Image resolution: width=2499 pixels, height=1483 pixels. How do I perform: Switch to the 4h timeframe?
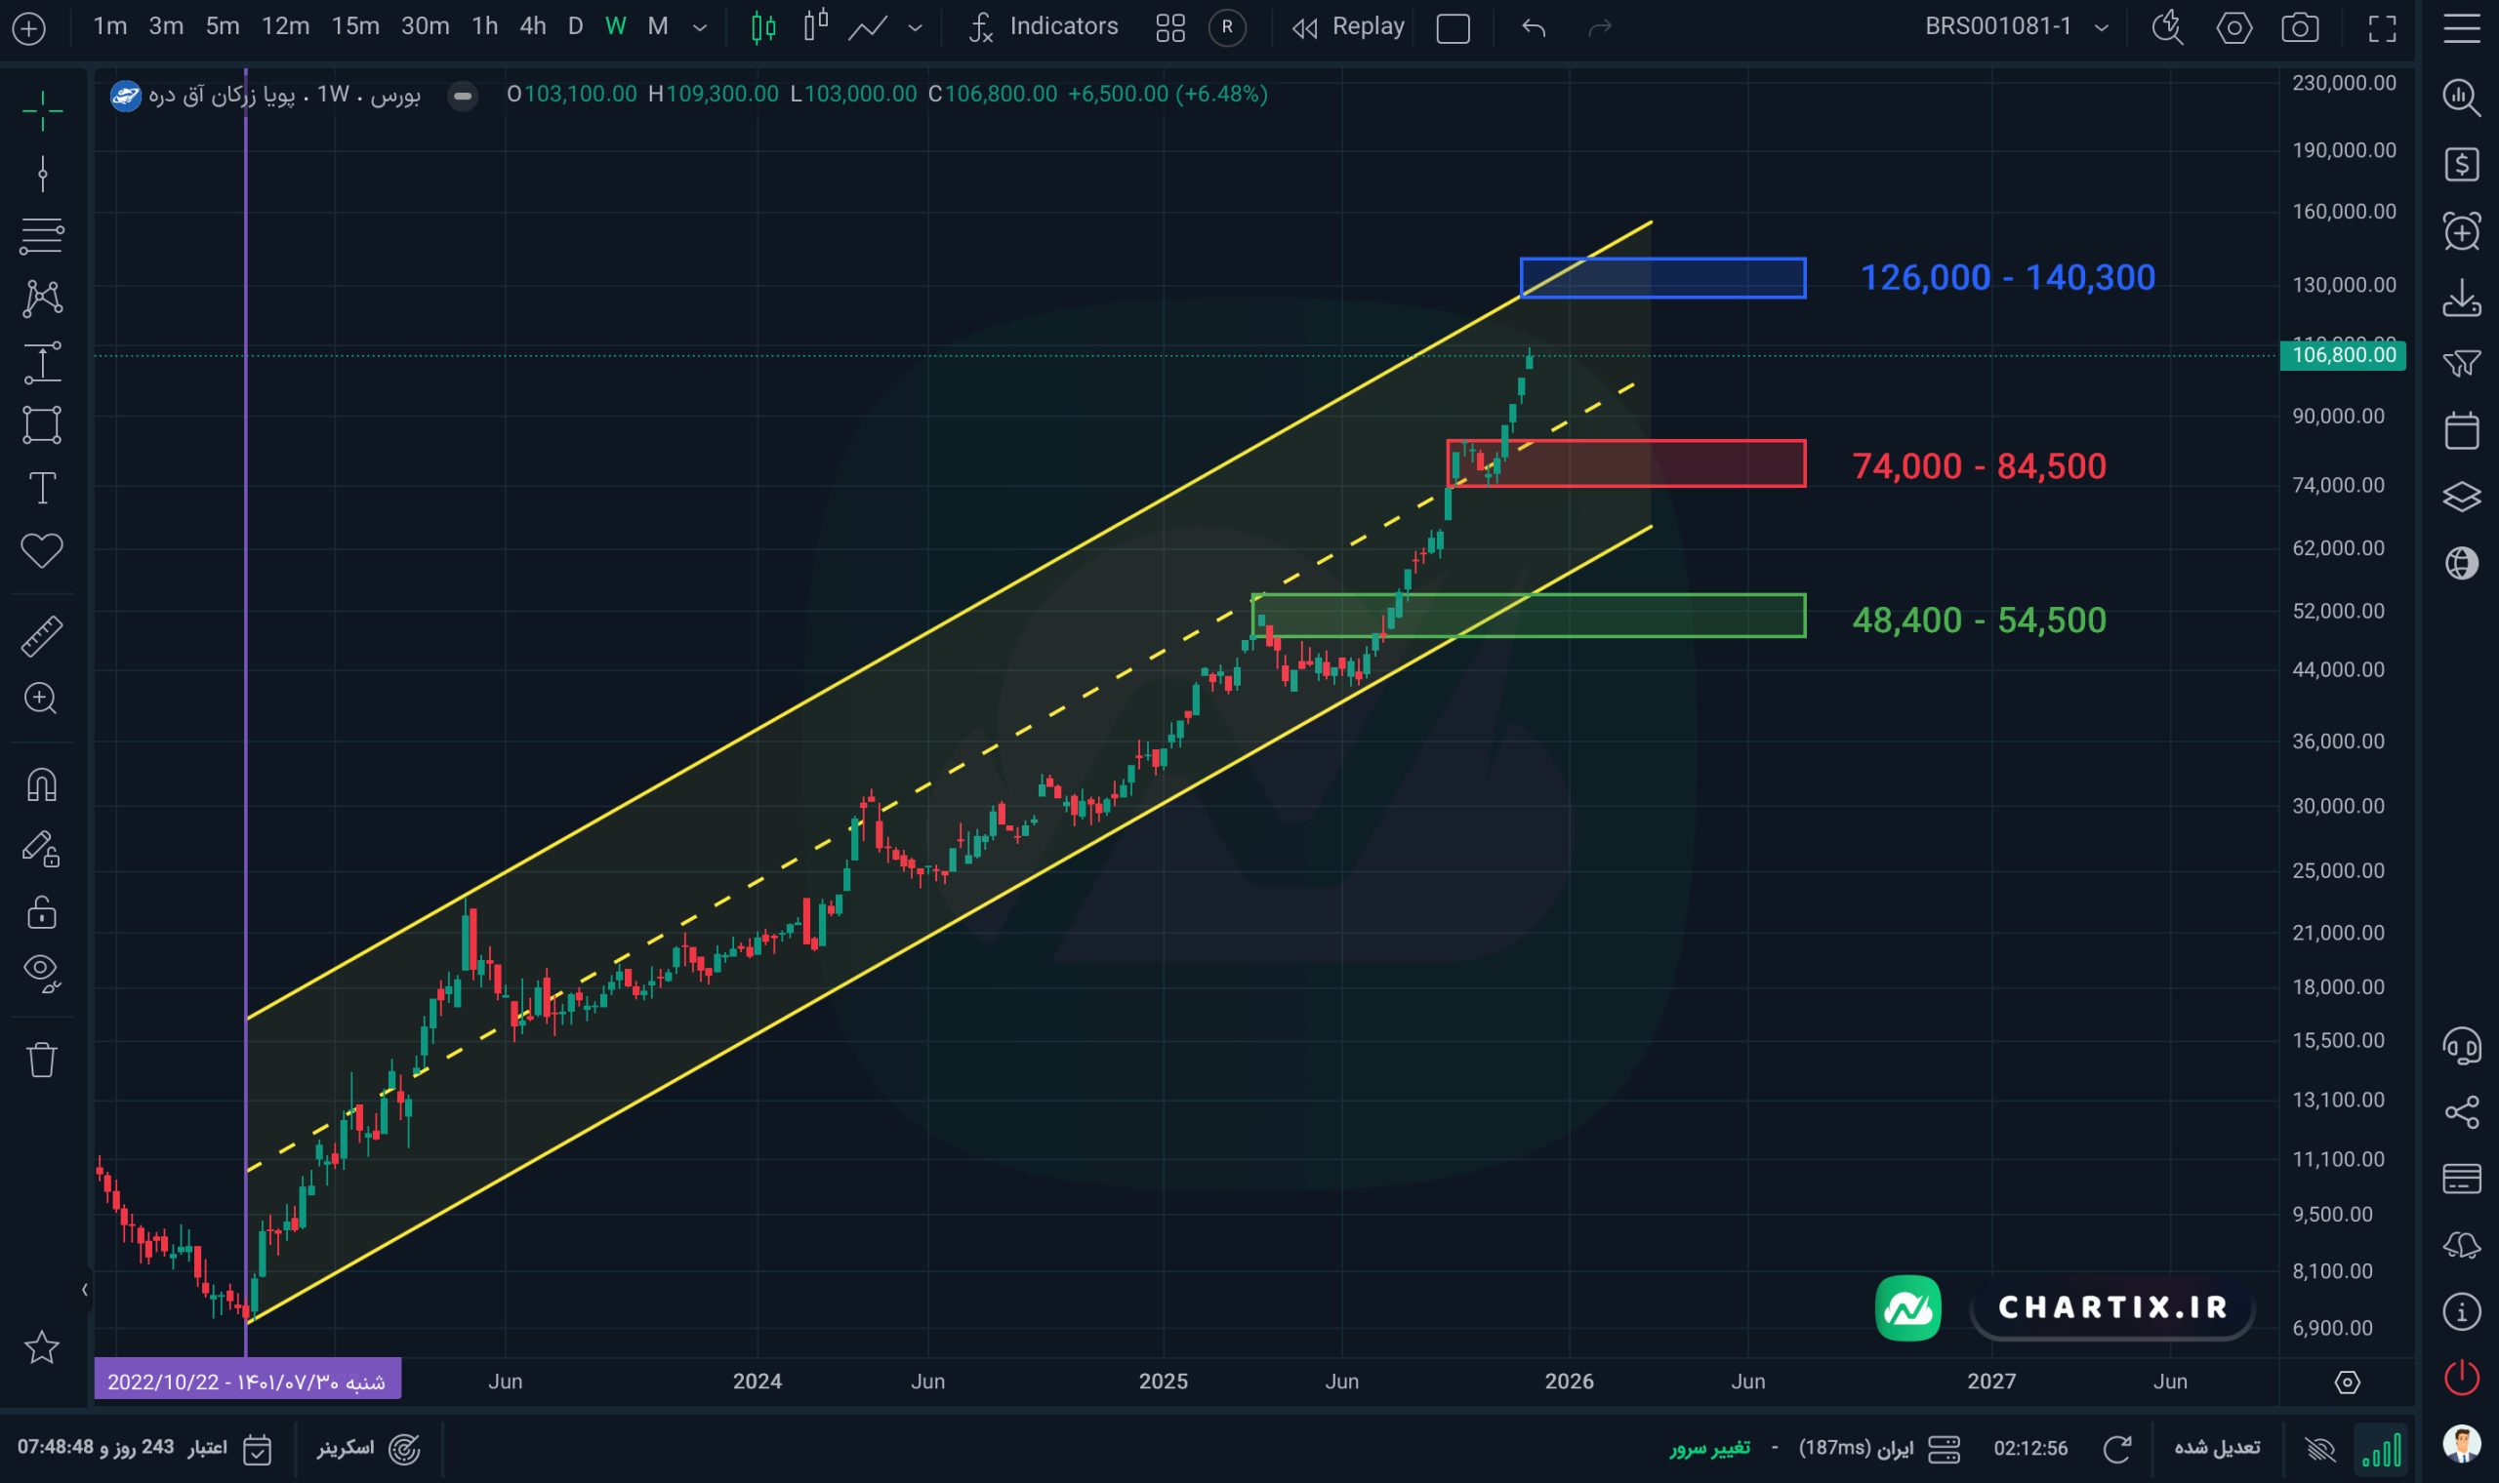point(533,27)
